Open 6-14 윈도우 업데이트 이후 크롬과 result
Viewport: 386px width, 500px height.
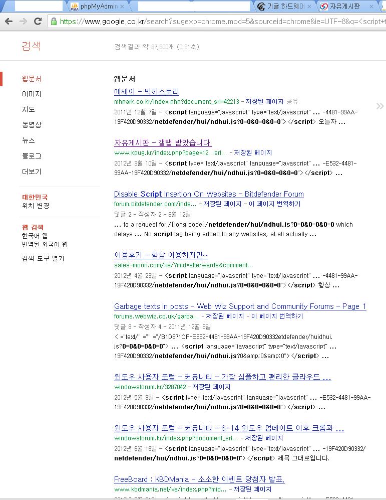(x=229, y=428)
